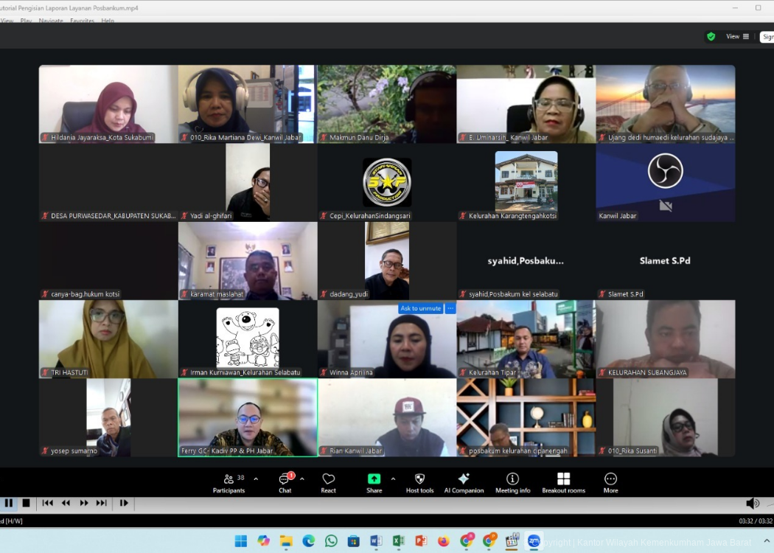Open the Navigate menu
The height and width of the screenshot is (553, 774).
point(51,21)
